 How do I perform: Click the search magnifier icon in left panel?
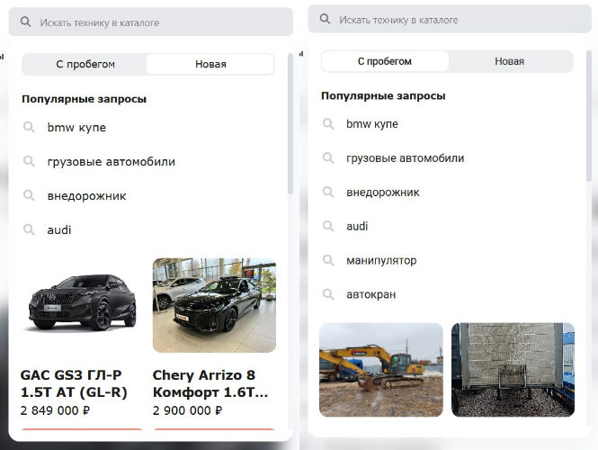click(25, 22)
